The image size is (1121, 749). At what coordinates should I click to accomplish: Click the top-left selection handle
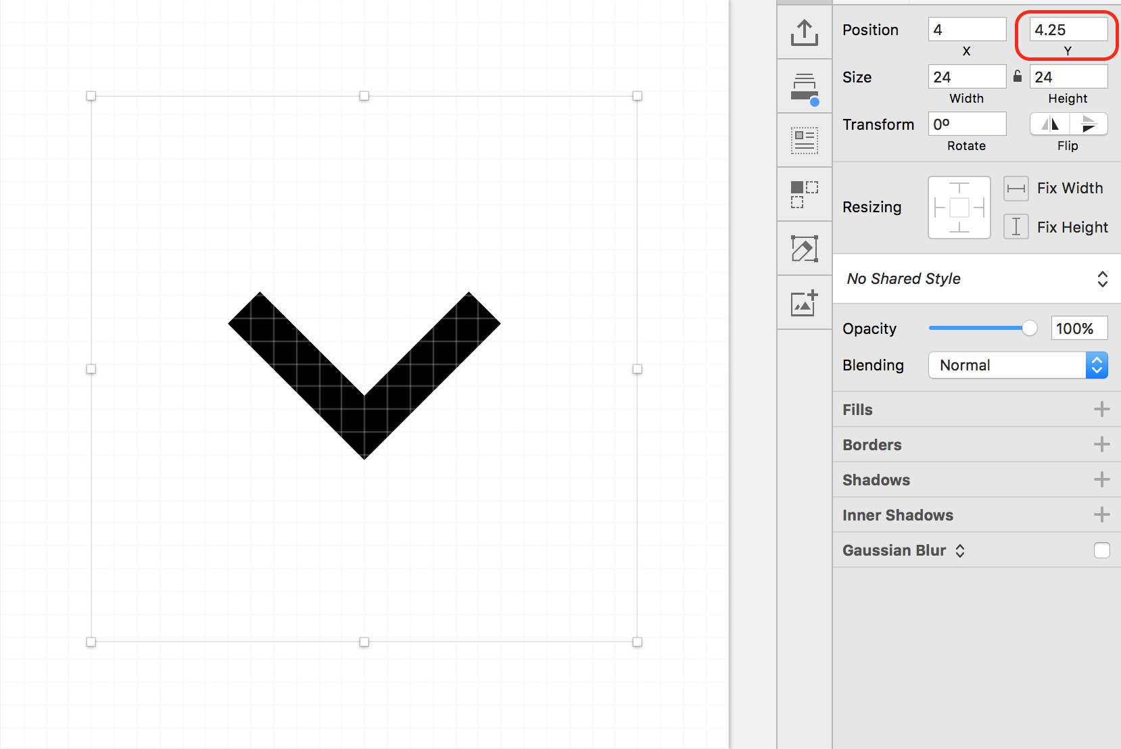pyautogui.click(x=91, y=96)
